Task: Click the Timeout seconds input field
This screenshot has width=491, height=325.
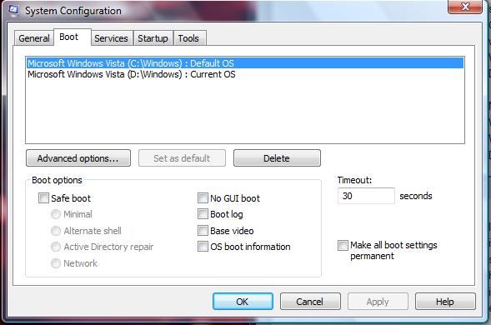Action: [x=366, y=196]
